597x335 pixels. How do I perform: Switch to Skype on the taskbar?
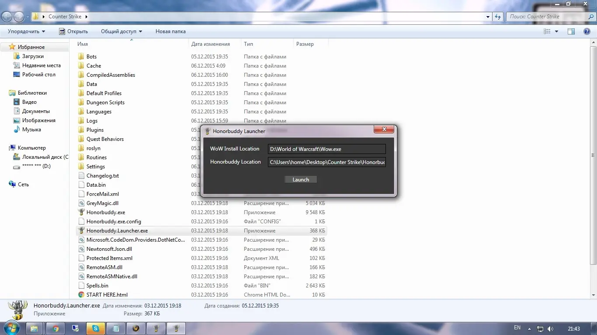96,328
